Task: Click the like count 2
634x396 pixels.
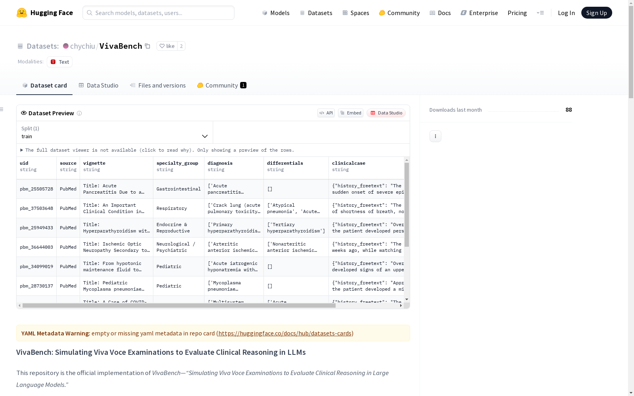Action: click(x=181, y=46)
